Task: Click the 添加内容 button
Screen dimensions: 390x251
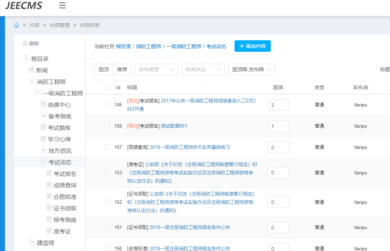Action: tap(252, 46)
